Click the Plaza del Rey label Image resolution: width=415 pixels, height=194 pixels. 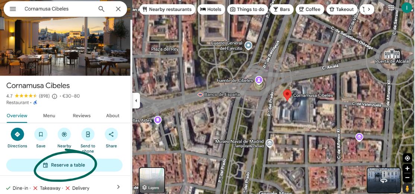coord(165,49)
